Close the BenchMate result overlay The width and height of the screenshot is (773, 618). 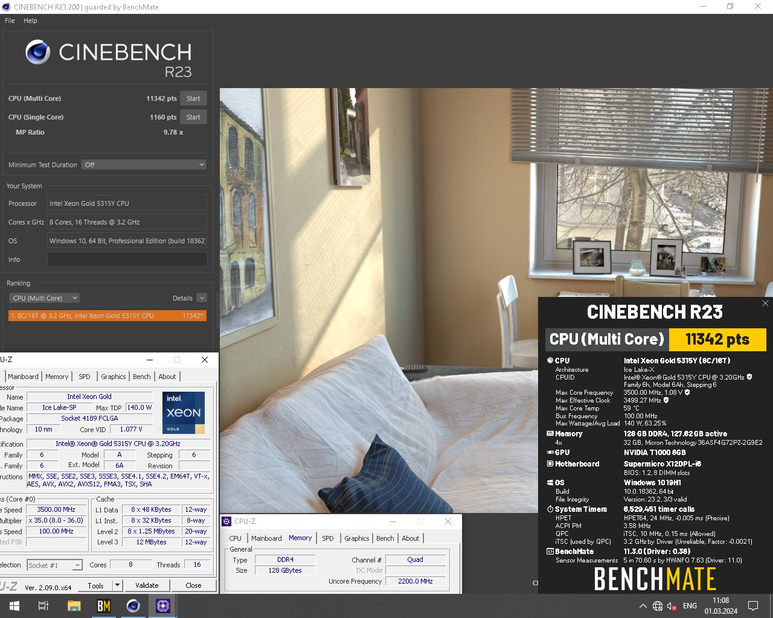coord(765,304)
